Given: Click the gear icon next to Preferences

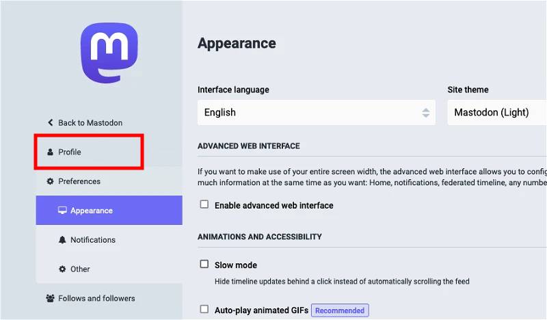Looking at the screenshot, I should tap(50, 181).
